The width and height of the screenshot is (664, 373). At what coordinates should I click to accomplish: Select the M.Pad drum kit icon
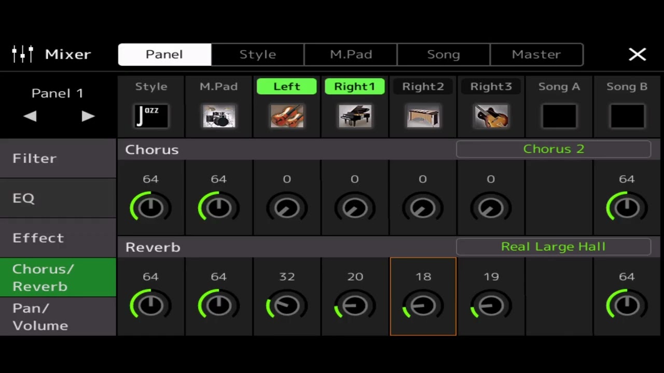tap(219, 116)
